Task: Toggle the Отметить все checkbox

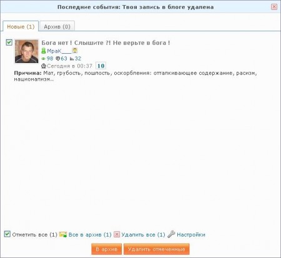Action: [7, 234]
